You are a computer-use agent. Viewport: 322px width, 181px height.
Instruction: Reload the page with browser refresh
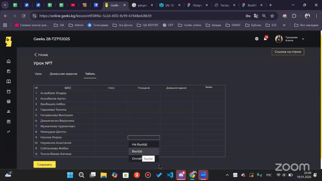tap(24, 16)
